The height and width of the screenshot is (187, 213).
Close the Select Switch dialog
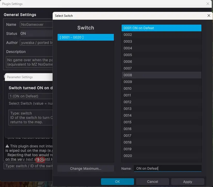point(209,16)
